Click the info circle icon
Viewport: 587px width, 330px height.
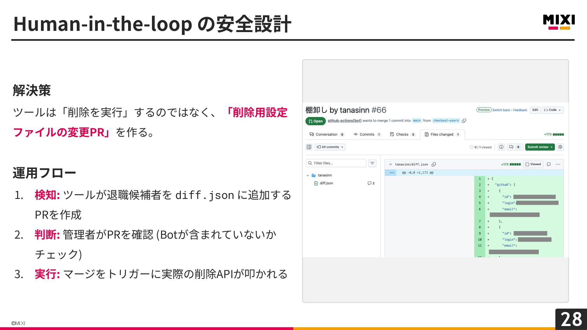point(501,147)
